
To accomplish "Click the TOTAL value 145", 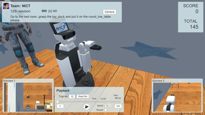I will [x=194, y=27].
